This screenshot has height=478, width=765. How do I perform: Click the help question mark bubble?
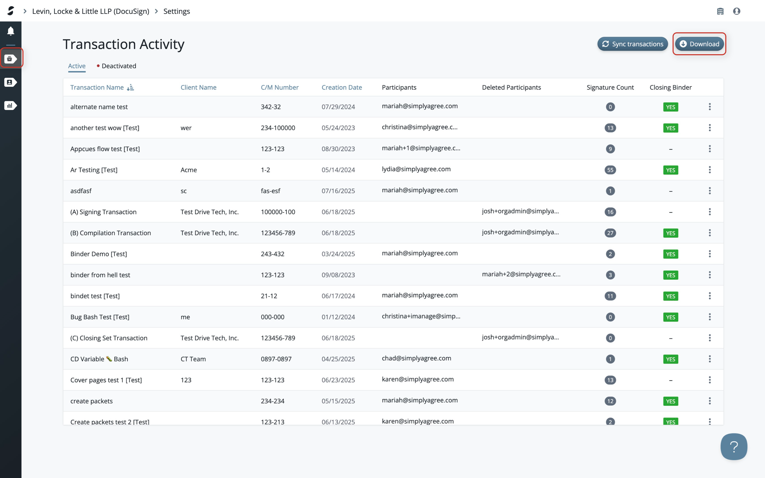(x=734, y=446)
